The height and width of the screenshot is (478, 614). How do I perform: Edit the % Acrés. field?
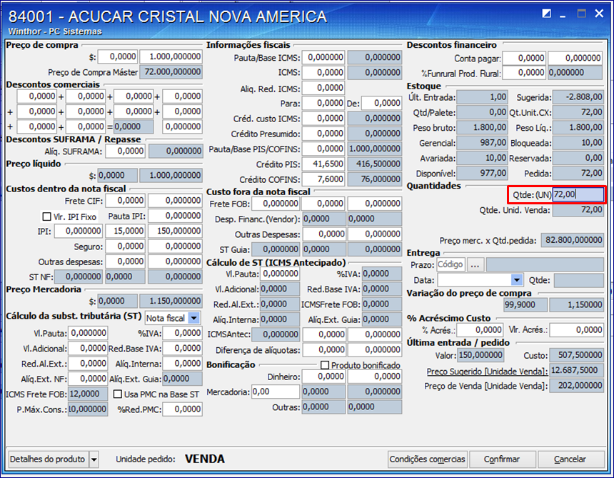click(x=480, y=330)
